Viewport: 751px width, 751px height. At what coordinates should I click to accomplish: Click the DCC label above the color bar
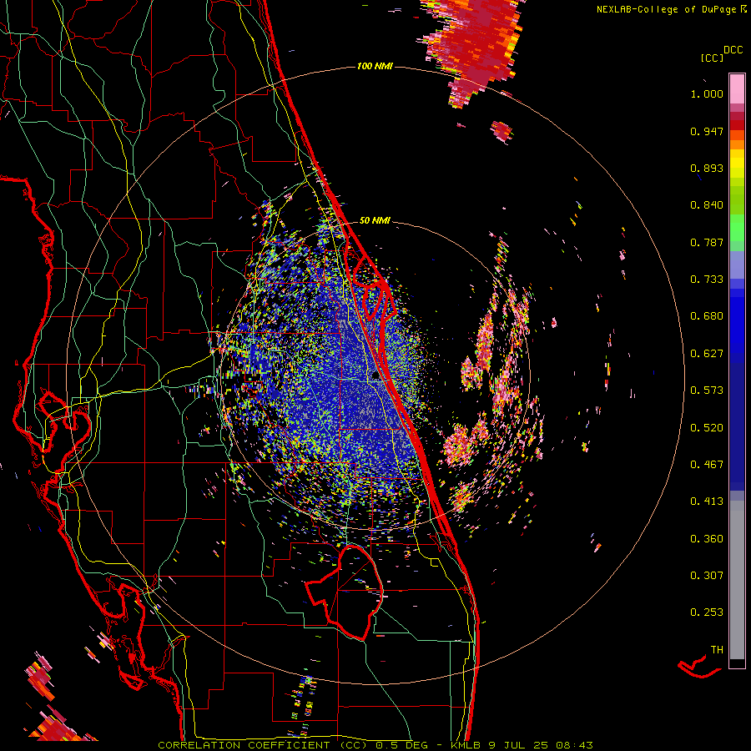pos(733,50)
